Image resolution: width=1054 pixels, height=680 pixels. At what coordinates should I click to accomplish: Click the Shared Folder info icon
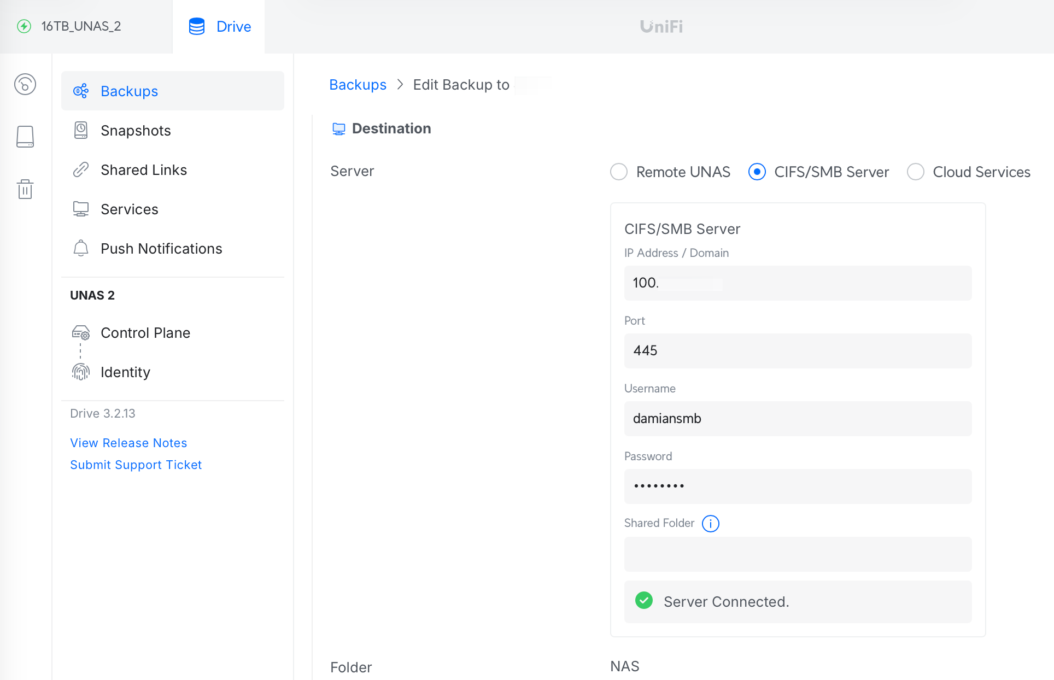click(x=710, y=524)
